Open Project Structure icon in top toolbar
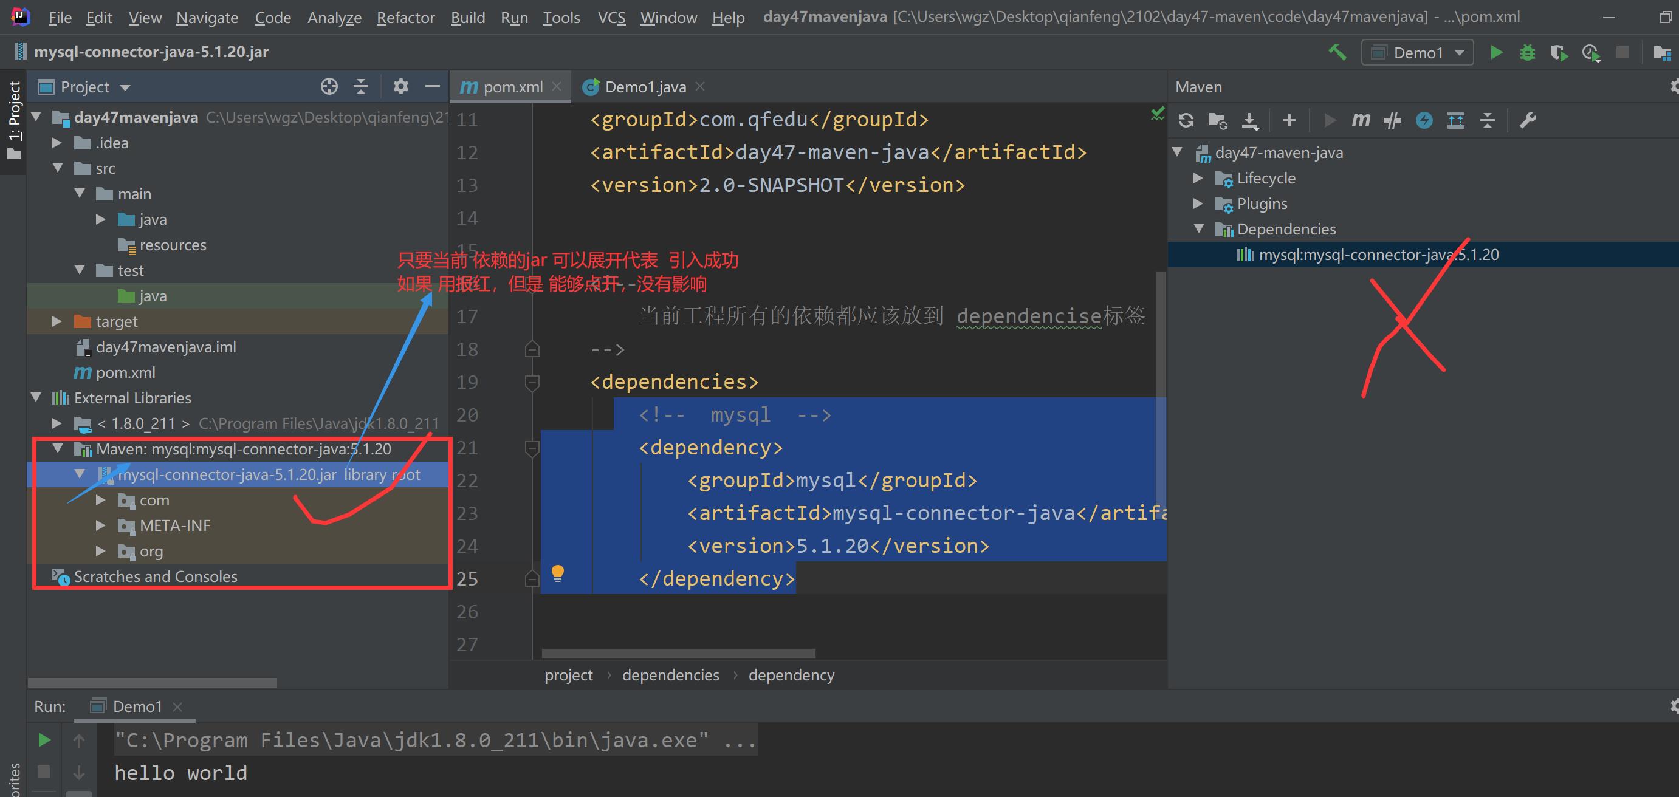The image size is (1679, 797). [x=1662, y=53]
